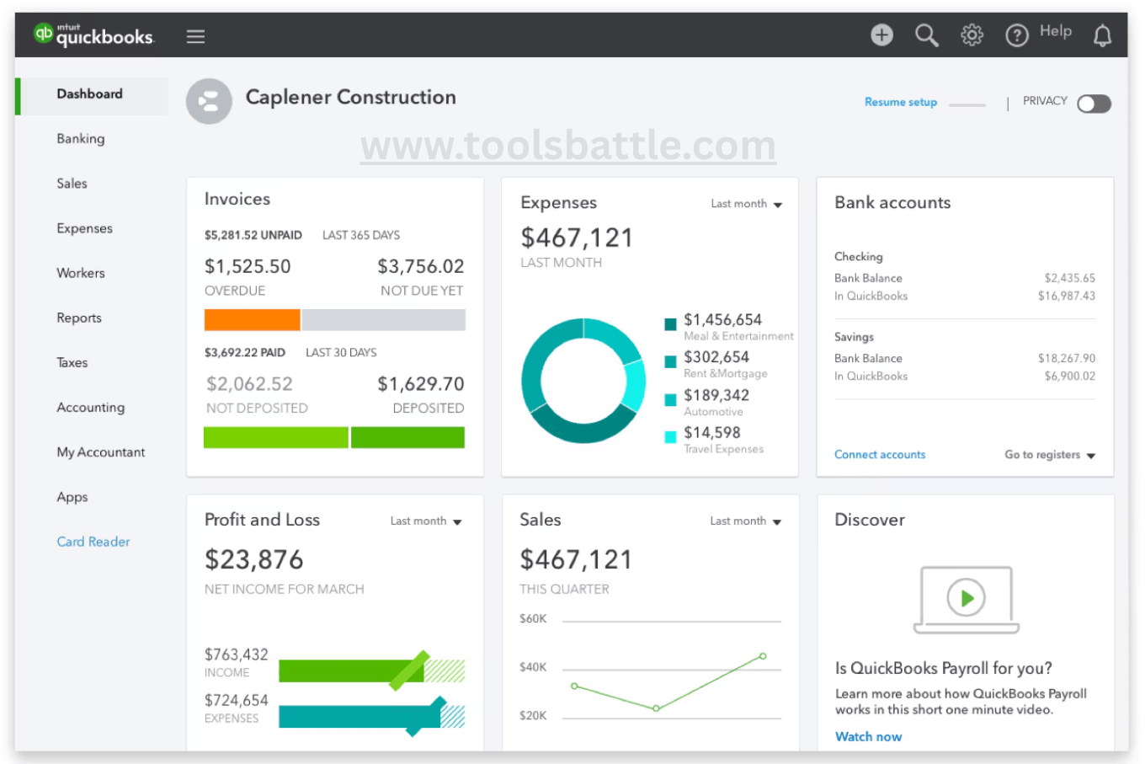Click the Search magnifier icon
The image size is (1145, 764).
(927, 35)
